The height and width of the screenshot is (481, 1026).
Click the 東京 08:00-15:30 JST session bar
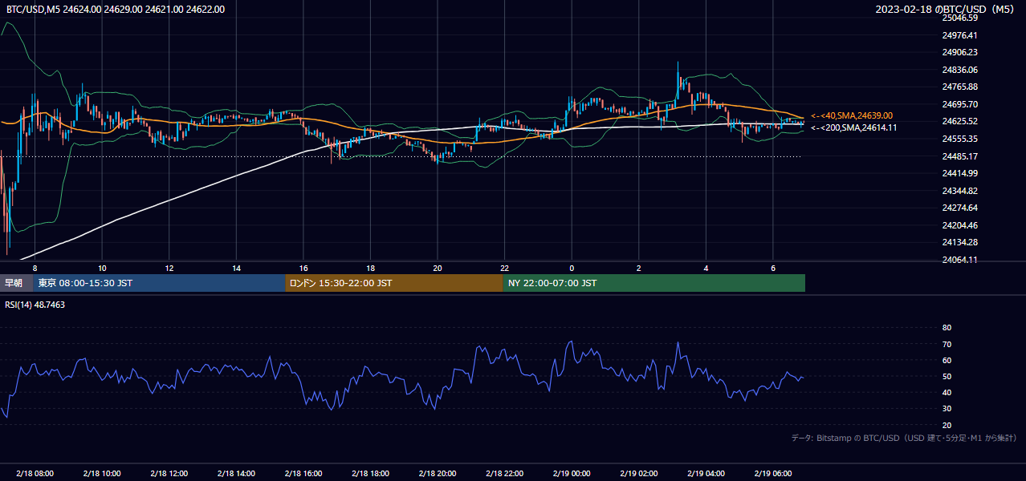[x=160, y=283]
